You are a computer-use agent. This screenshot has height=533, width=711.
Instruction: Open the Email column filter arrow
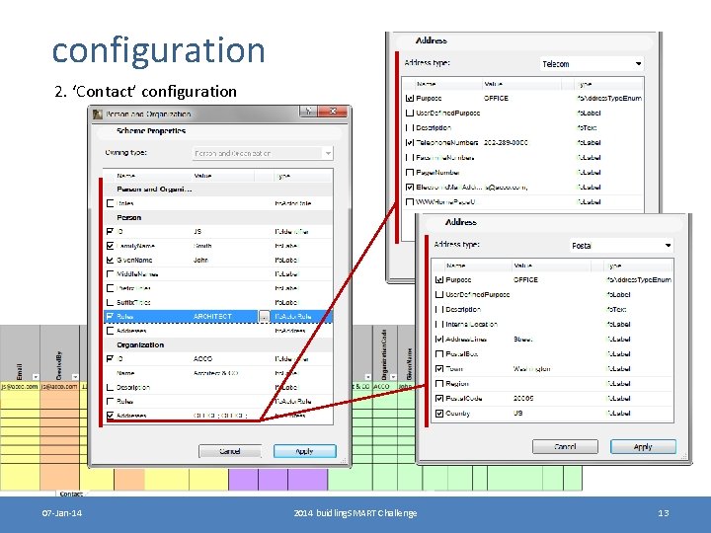tap(36, 377)
